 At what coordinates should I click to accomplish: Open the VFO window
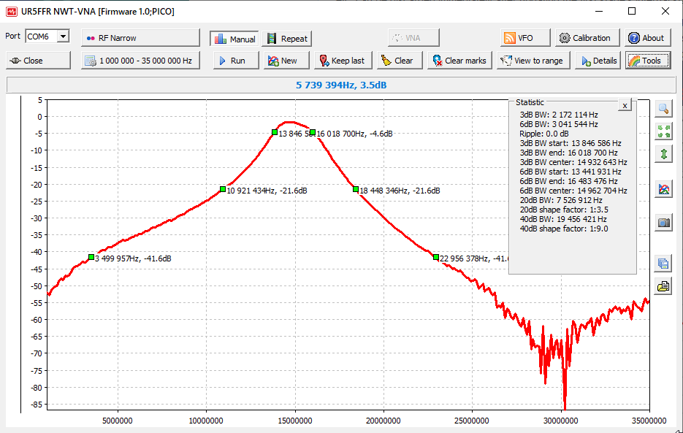(519, 38)
